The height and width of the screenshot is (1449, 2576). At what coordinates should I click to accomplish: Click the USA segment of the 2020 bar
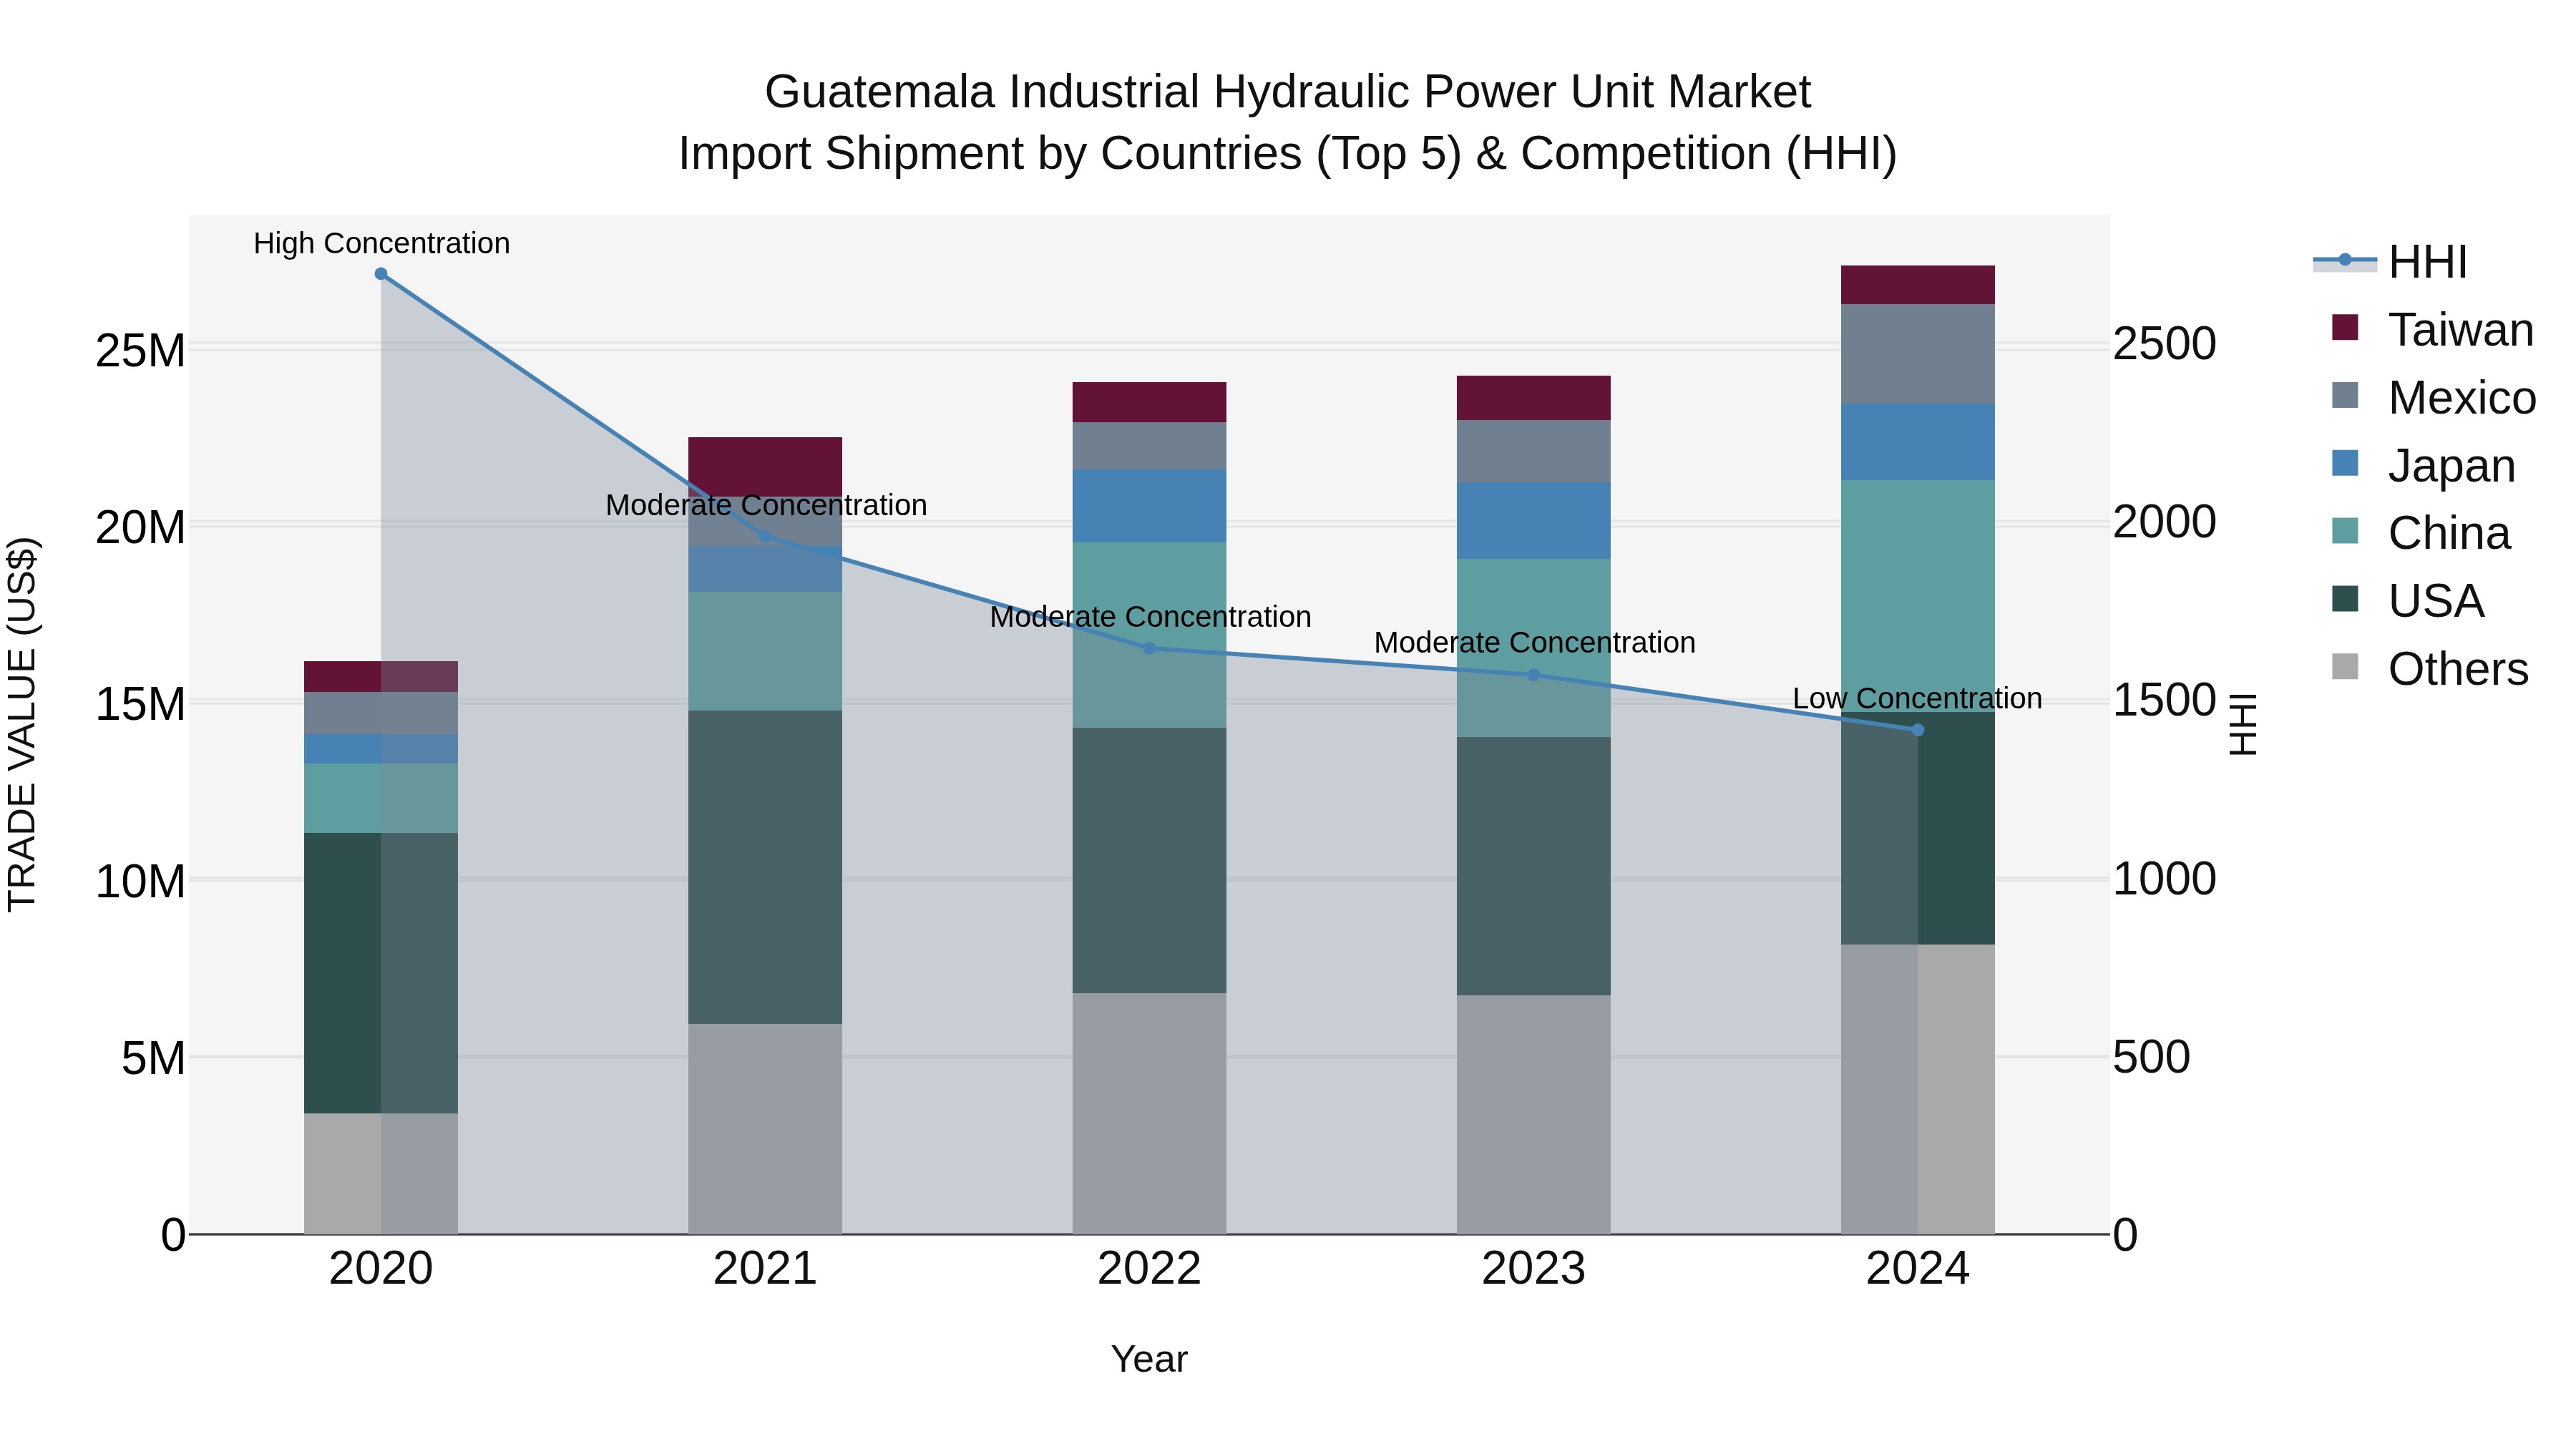pyautogui.click(x=381, y=973)
